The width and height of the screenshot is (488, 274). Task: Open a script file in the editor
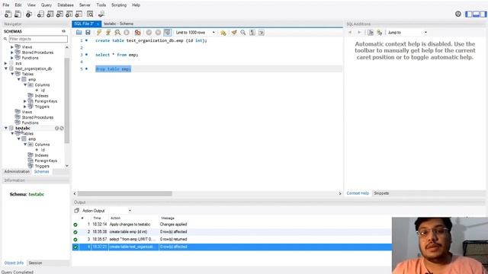(79, 32)
